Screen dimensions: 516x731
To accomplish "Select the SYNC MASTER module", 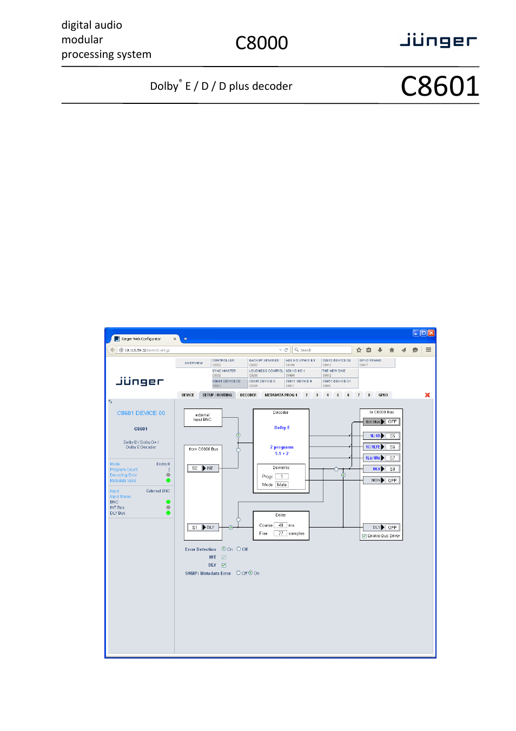I will [230, 373].
